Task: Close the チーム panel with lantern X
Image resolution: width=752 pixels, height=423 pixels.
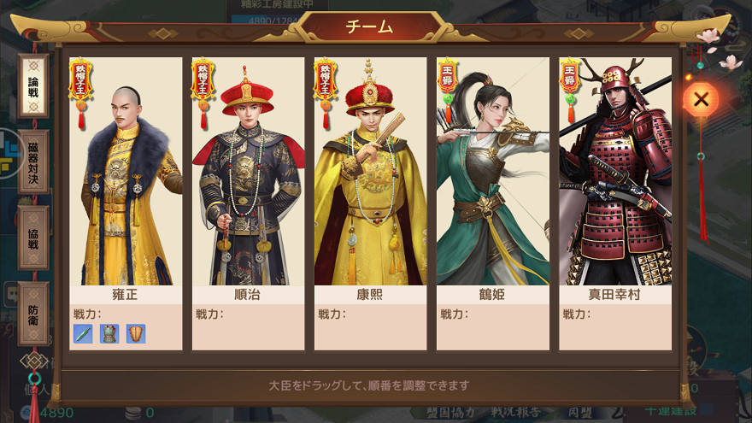Action: [x=701, y=100]
